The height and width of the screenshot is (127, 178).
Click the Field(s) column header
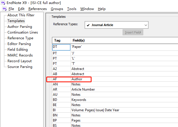(x=124, y=40)
